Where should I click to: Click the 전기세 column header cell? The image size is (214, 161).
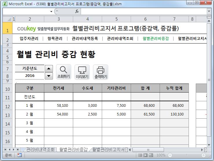(x=58, y=88)
